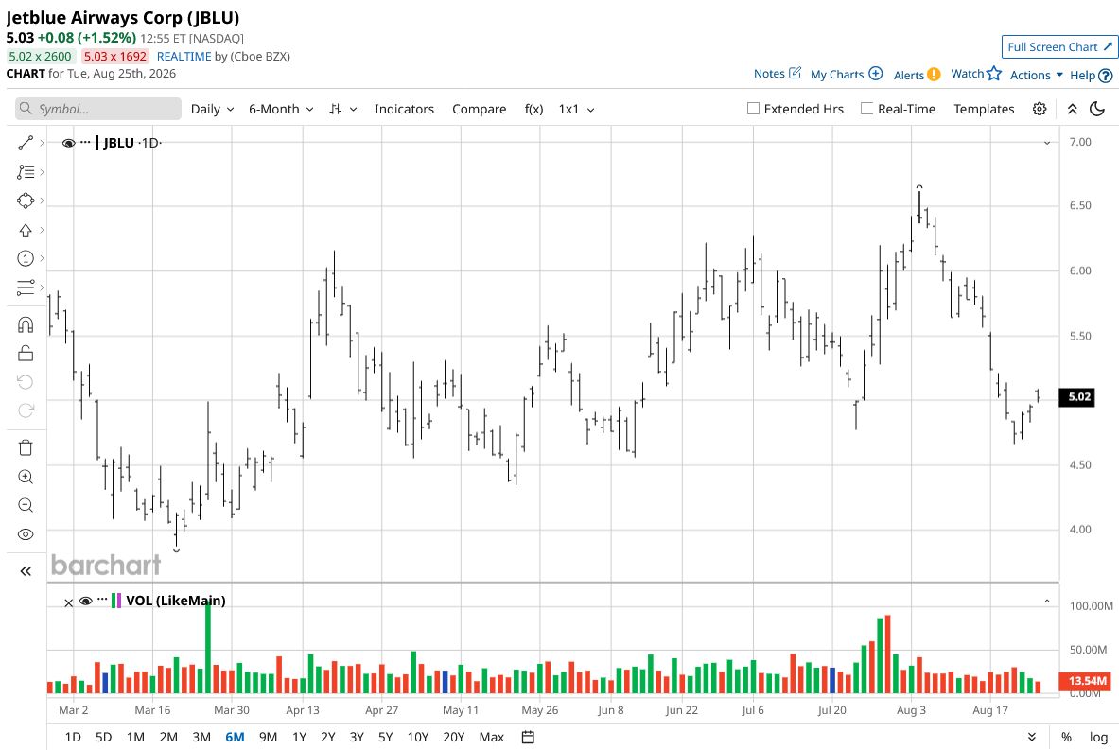The width and height of the screenshot is (1119, 750).
Task: Expand the VOL pane chevron
Action: click(1047, 602)
